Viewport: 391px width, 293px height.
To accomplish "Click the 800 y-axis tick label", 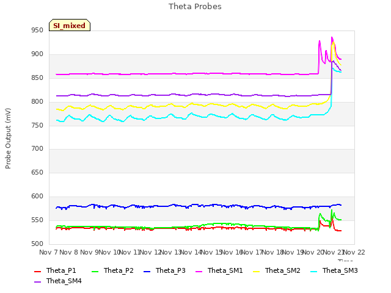I will point(37,102).
